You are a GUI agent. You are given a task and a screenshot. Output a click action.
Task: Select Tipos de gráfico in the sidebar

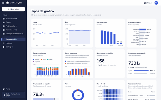point(13,39)
